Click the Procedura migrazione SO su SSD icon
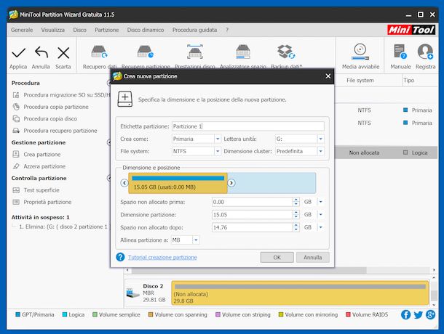444x334 pixels. tap(16, 95)
